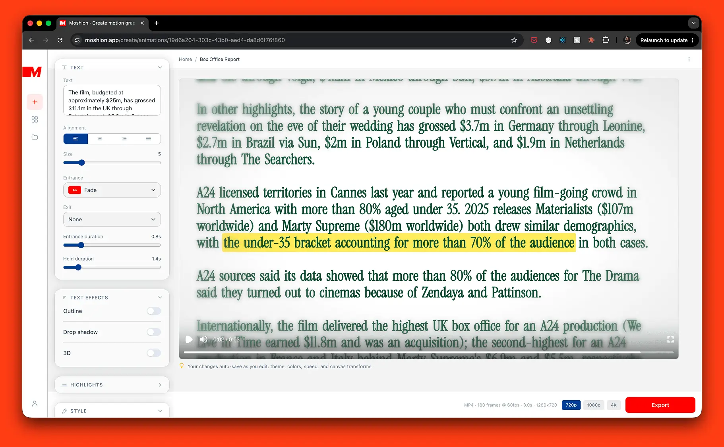Open the red asterisk extension icon
The height and width of the screenshot is (447, 724).
point(591,40)
